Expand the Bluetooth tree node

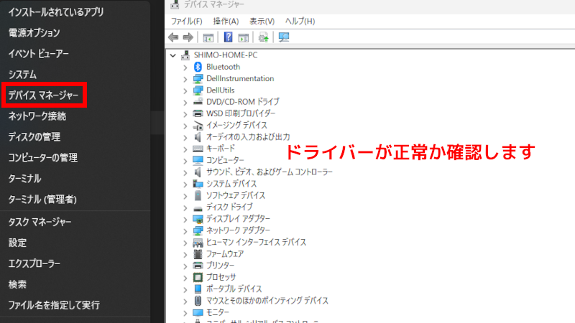click(x=185, y=67)
